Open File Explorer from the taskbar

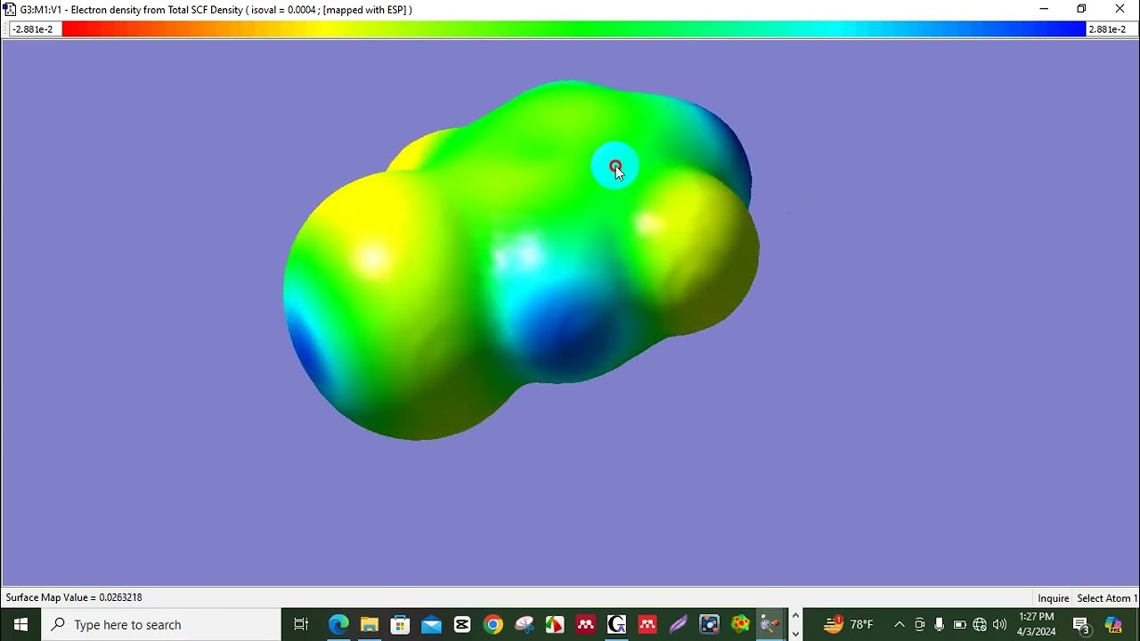pos(370,625)
